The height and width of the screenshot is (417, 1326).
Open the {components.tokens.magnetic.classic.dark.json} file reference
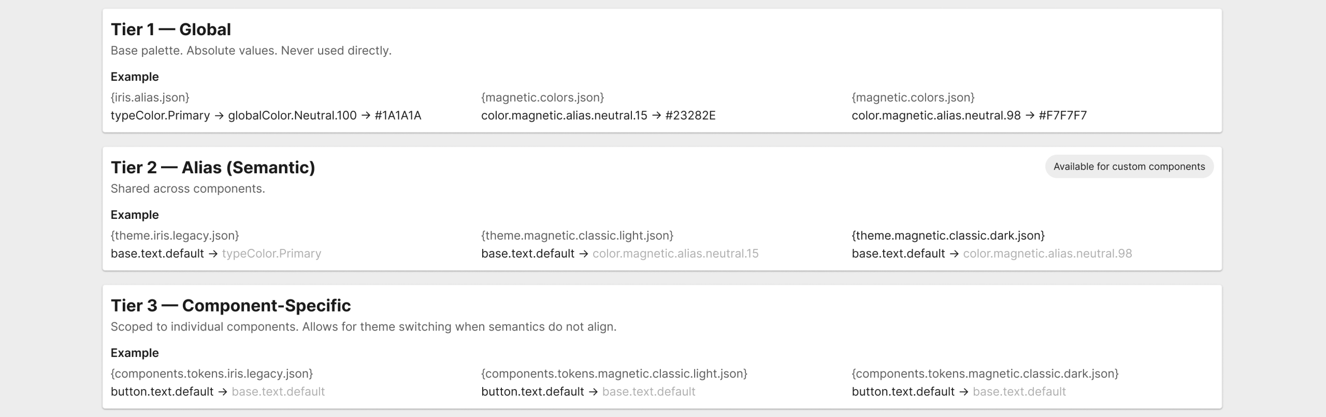(985, 374)
